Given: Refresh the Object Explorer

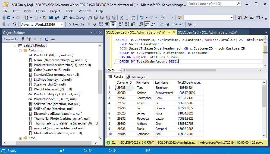Looking at the screenshot, I should click(x=47, y=39).
